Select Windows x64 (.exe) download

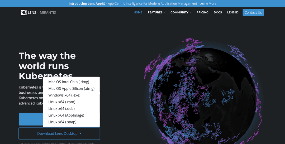click(64, 95)
